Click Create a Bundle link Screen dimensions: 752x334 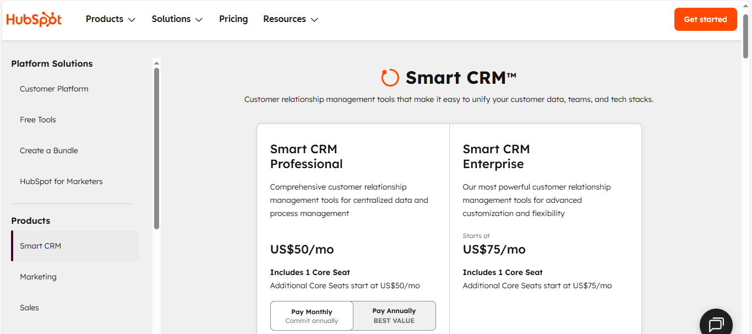49,150
